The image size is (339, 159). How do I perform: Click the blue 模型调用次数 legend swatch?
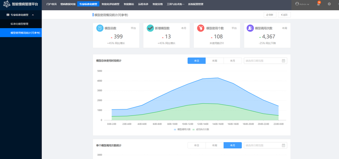point(175,129)
